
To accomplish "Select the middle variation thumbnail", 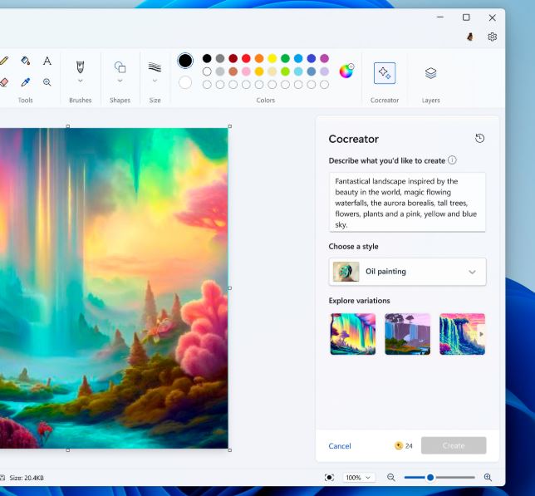I will pyautogui.click(x=407, y=334).
